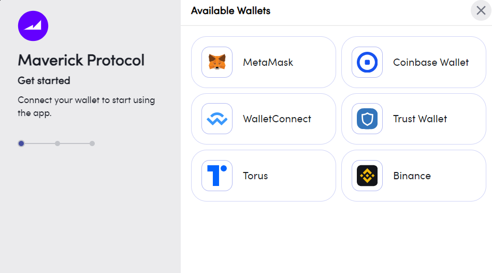492x273 pixels.
Task: Select the MetaMask wallet label
Action: [x=268, y=62]
